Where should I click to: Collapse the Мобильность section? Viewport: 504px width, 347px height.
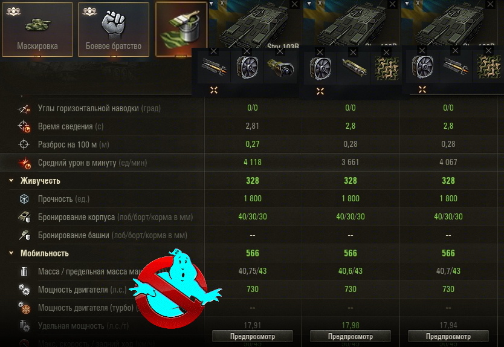11,253
